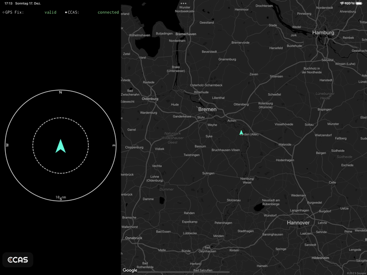The height and width of the screenshot is (275, 367).
Task: Tap the Hildesheim label on map
Action: click(x=320, y=258)
